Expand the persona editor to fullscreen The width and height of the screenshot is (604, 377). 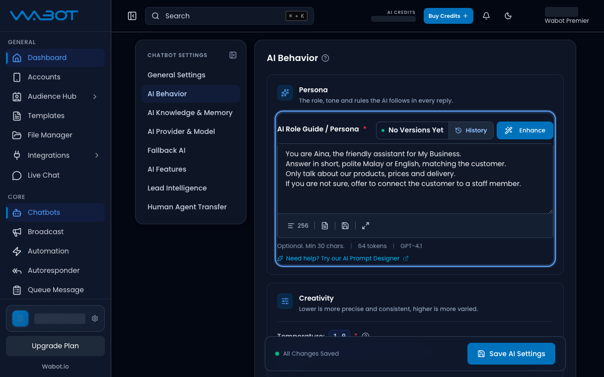[x=366, y=226]
